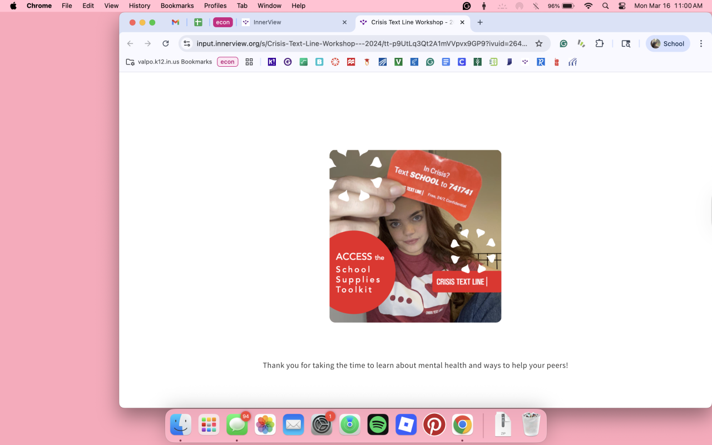Screen dimensions: 712x445
Task: Open the Help menu
Action: click(299, 6)
